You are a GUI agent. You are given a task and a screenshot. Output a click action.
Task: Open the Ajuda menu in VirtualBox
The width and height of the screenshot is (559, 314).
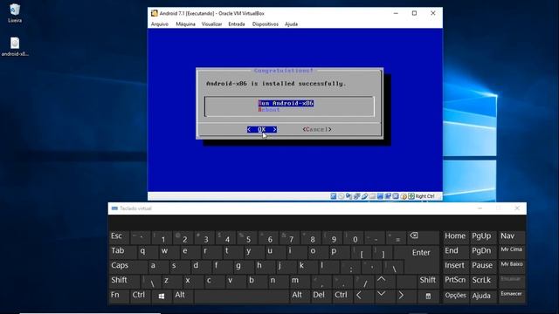291,24
